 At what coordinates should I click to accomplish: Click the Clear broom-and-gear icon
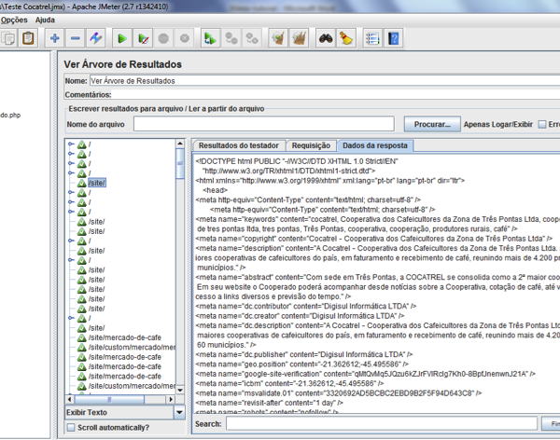pyautogui.click(x=278, y=38)
